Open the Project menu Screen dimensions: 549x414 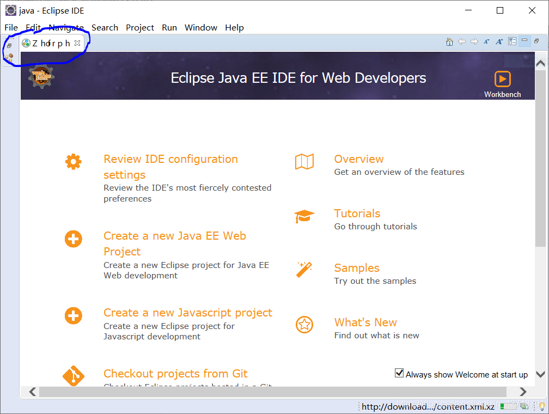tap(139, 28)
